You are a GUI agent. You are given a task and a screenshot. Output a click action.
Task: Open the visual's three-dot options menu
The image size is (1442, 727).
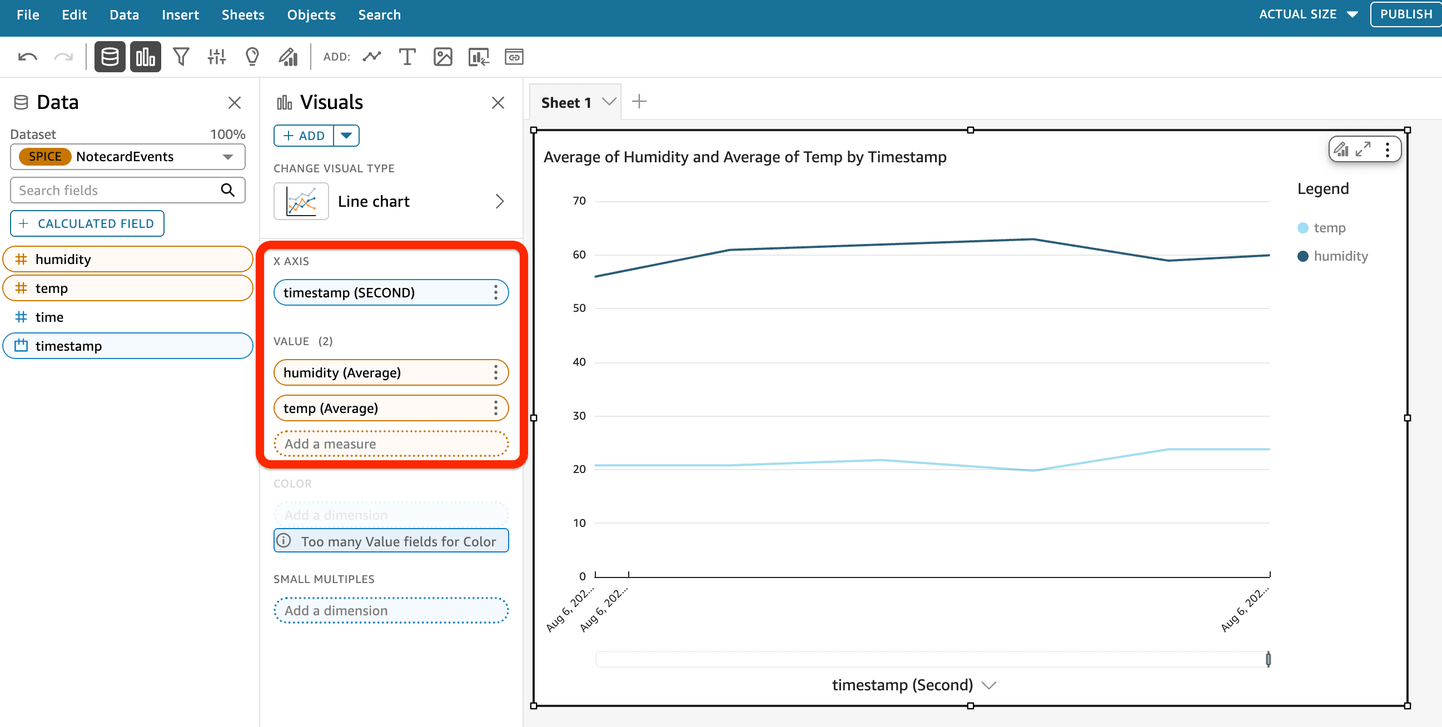[1388, 150]
